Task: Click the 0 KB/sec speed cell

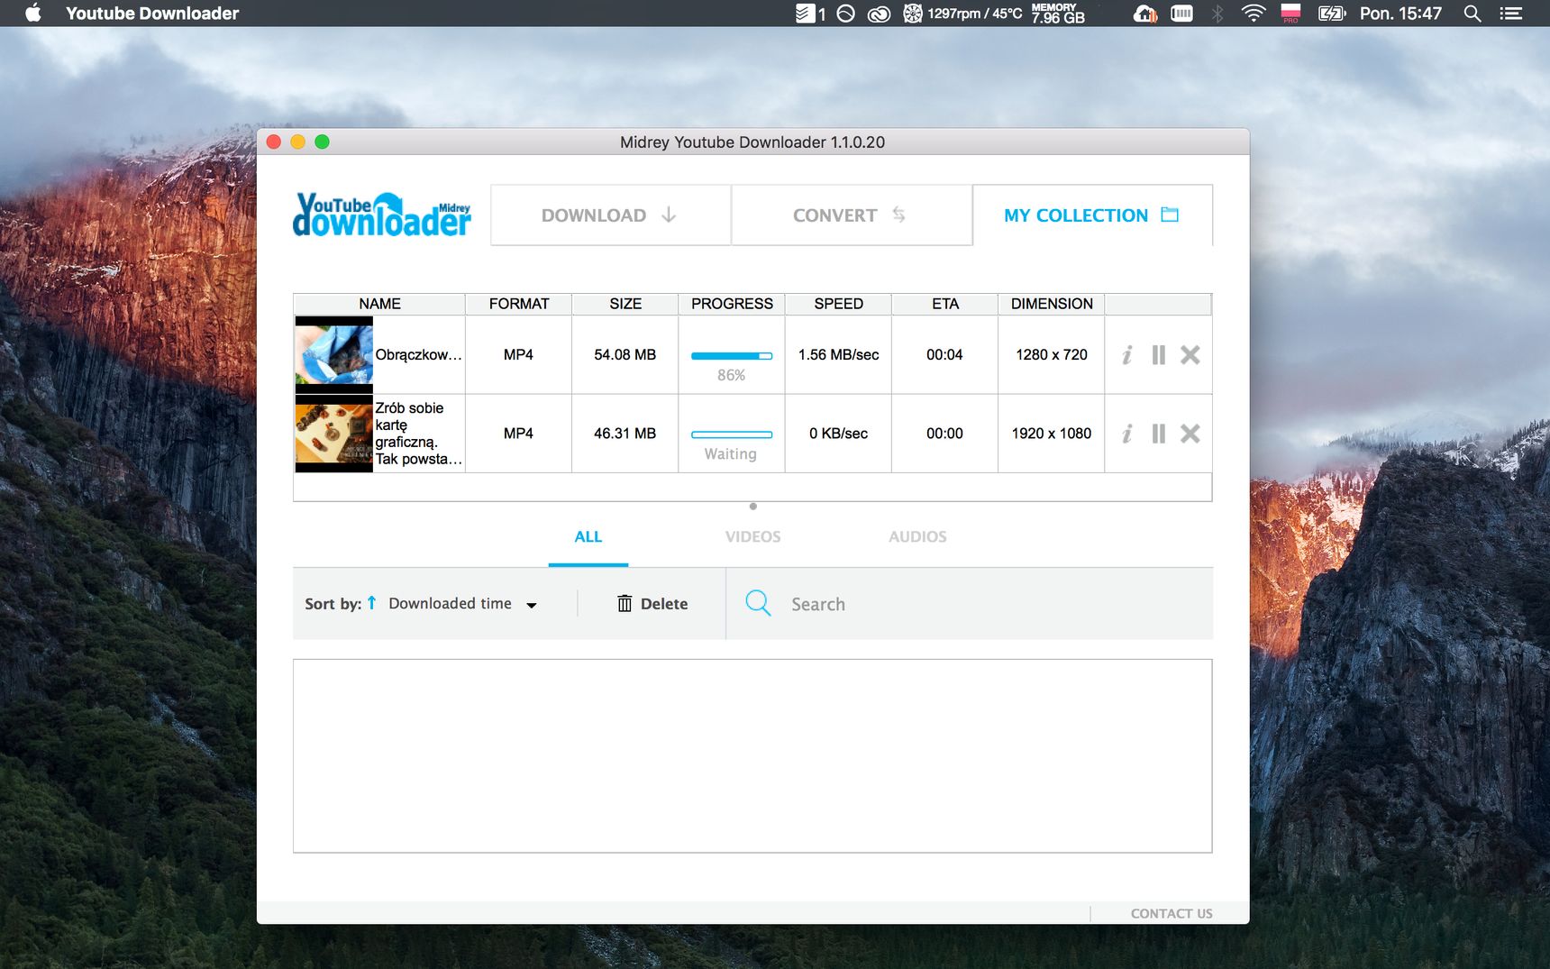Action: click(x=839, y=434)
